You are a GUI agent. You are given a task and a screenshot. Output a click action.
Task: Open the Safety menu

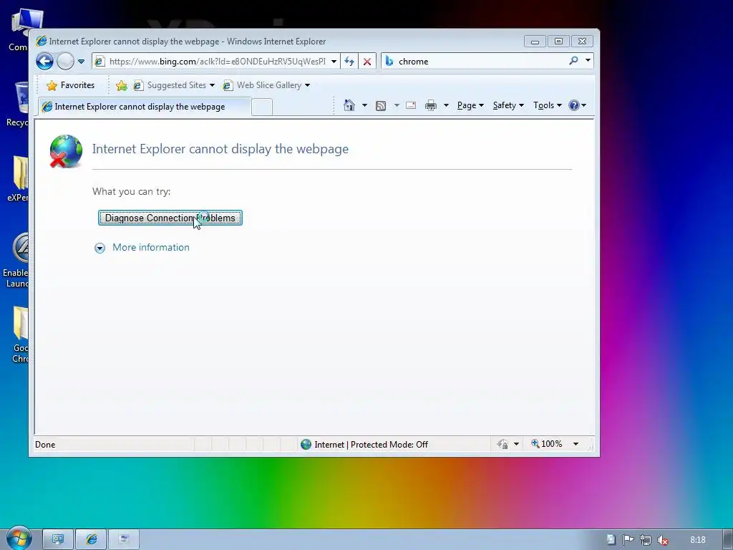[509, 105]
